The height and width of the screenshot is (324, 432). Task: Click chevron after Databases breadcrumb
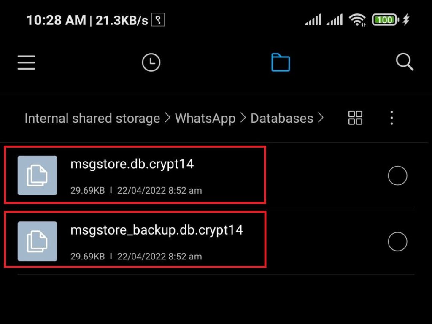(x=321, y=118)
